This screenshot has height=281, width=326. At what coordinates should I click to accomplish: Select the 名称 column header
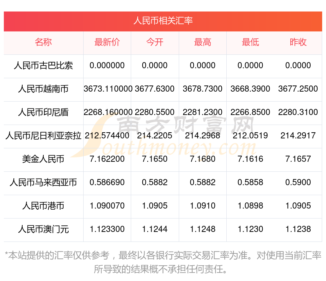click(x=43, y=42)
